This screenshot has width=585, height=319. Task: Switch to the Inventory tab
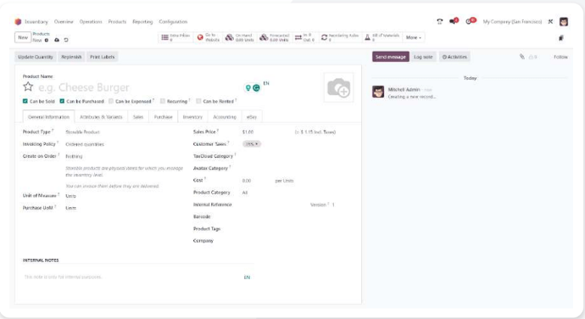(192, 117)
